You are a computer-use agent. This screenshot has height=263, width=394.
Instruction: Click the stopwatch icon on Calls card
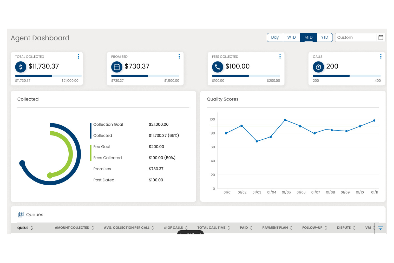click(x=318, y=67)
